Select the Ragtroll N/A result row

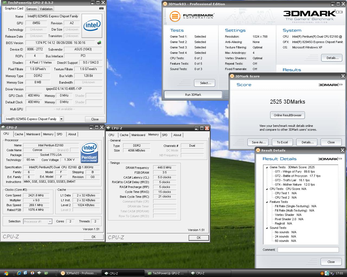[x=283, y=223]
